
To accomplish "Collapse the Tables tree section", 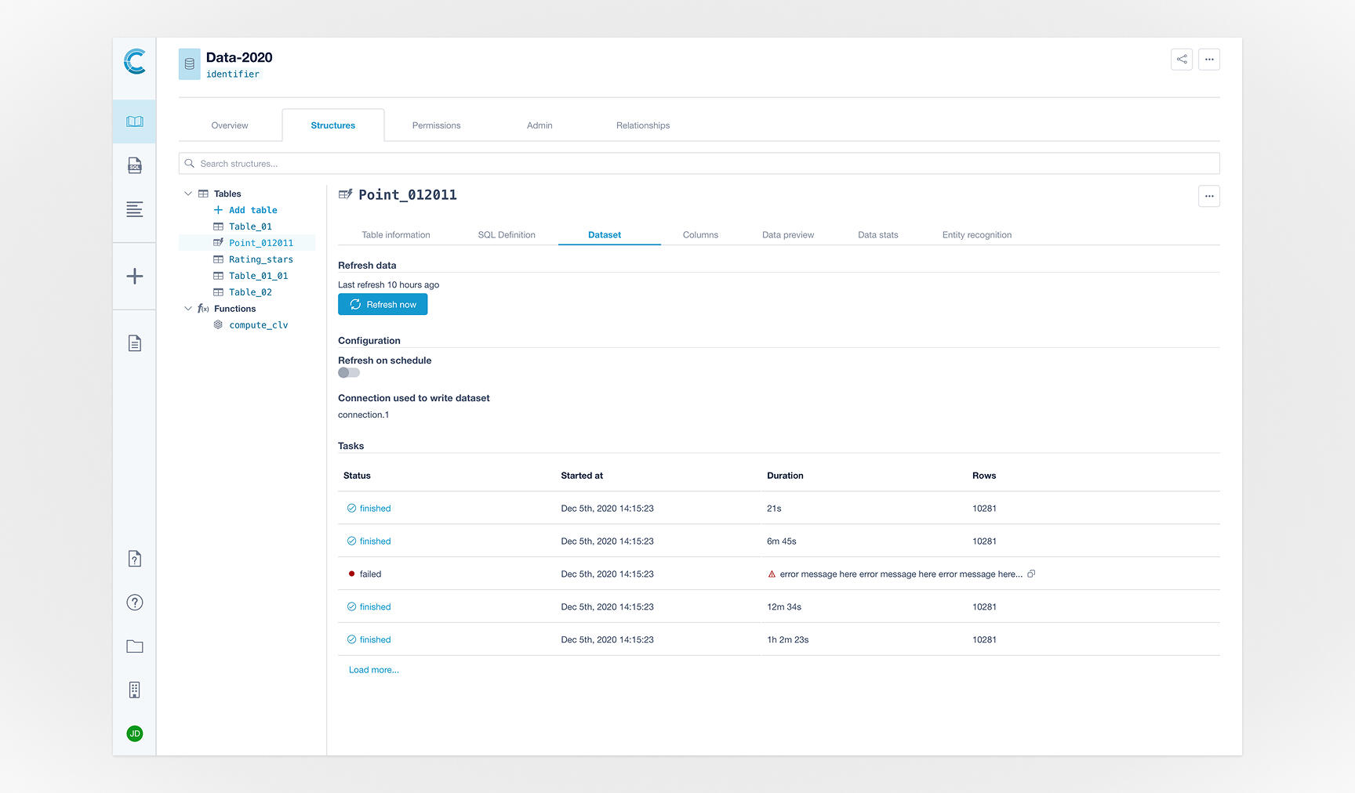I will coord(188,194).
